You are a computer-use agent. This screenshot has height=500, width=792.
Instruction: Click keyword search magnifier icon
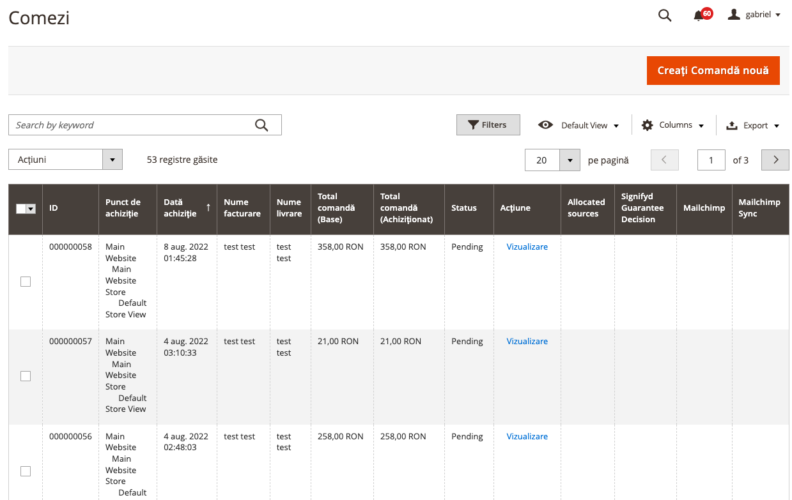(261, 125)
